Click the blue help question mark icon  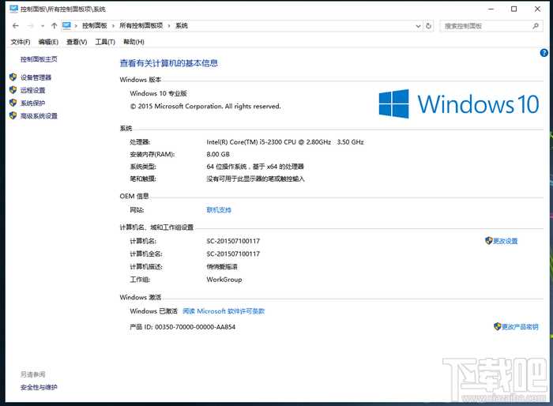click(544, 53)
